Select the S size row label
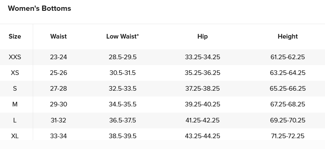Image resolution: width=325 pixels, height=149 pixels. click(x=15, y=89)
